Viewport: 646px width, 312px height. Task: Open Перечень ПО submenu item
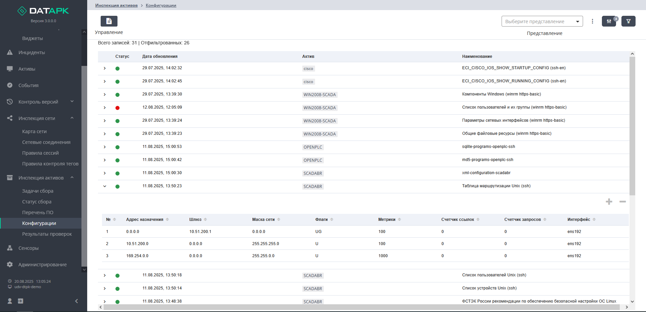[x=38, y=212]
